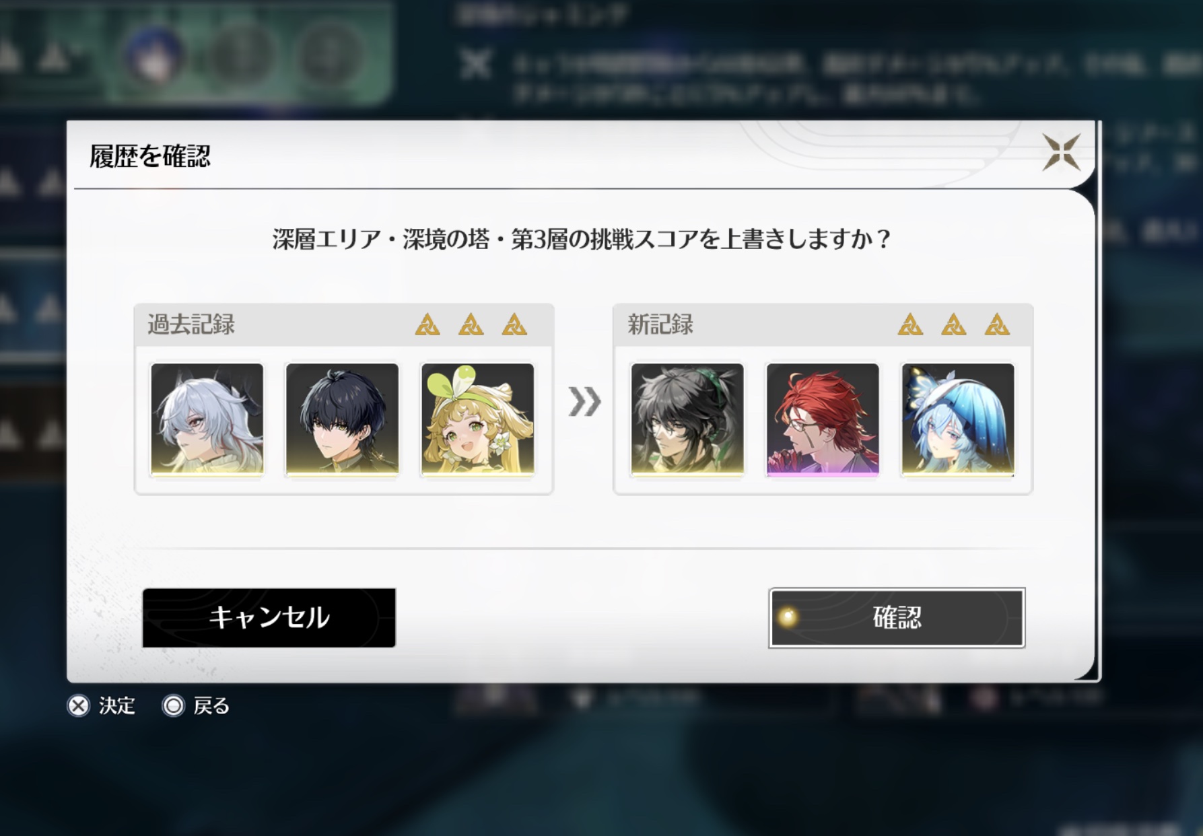The image size is (1203, 836).
Task: Click first gold crest in 過去記録 header
Action: 427,324
